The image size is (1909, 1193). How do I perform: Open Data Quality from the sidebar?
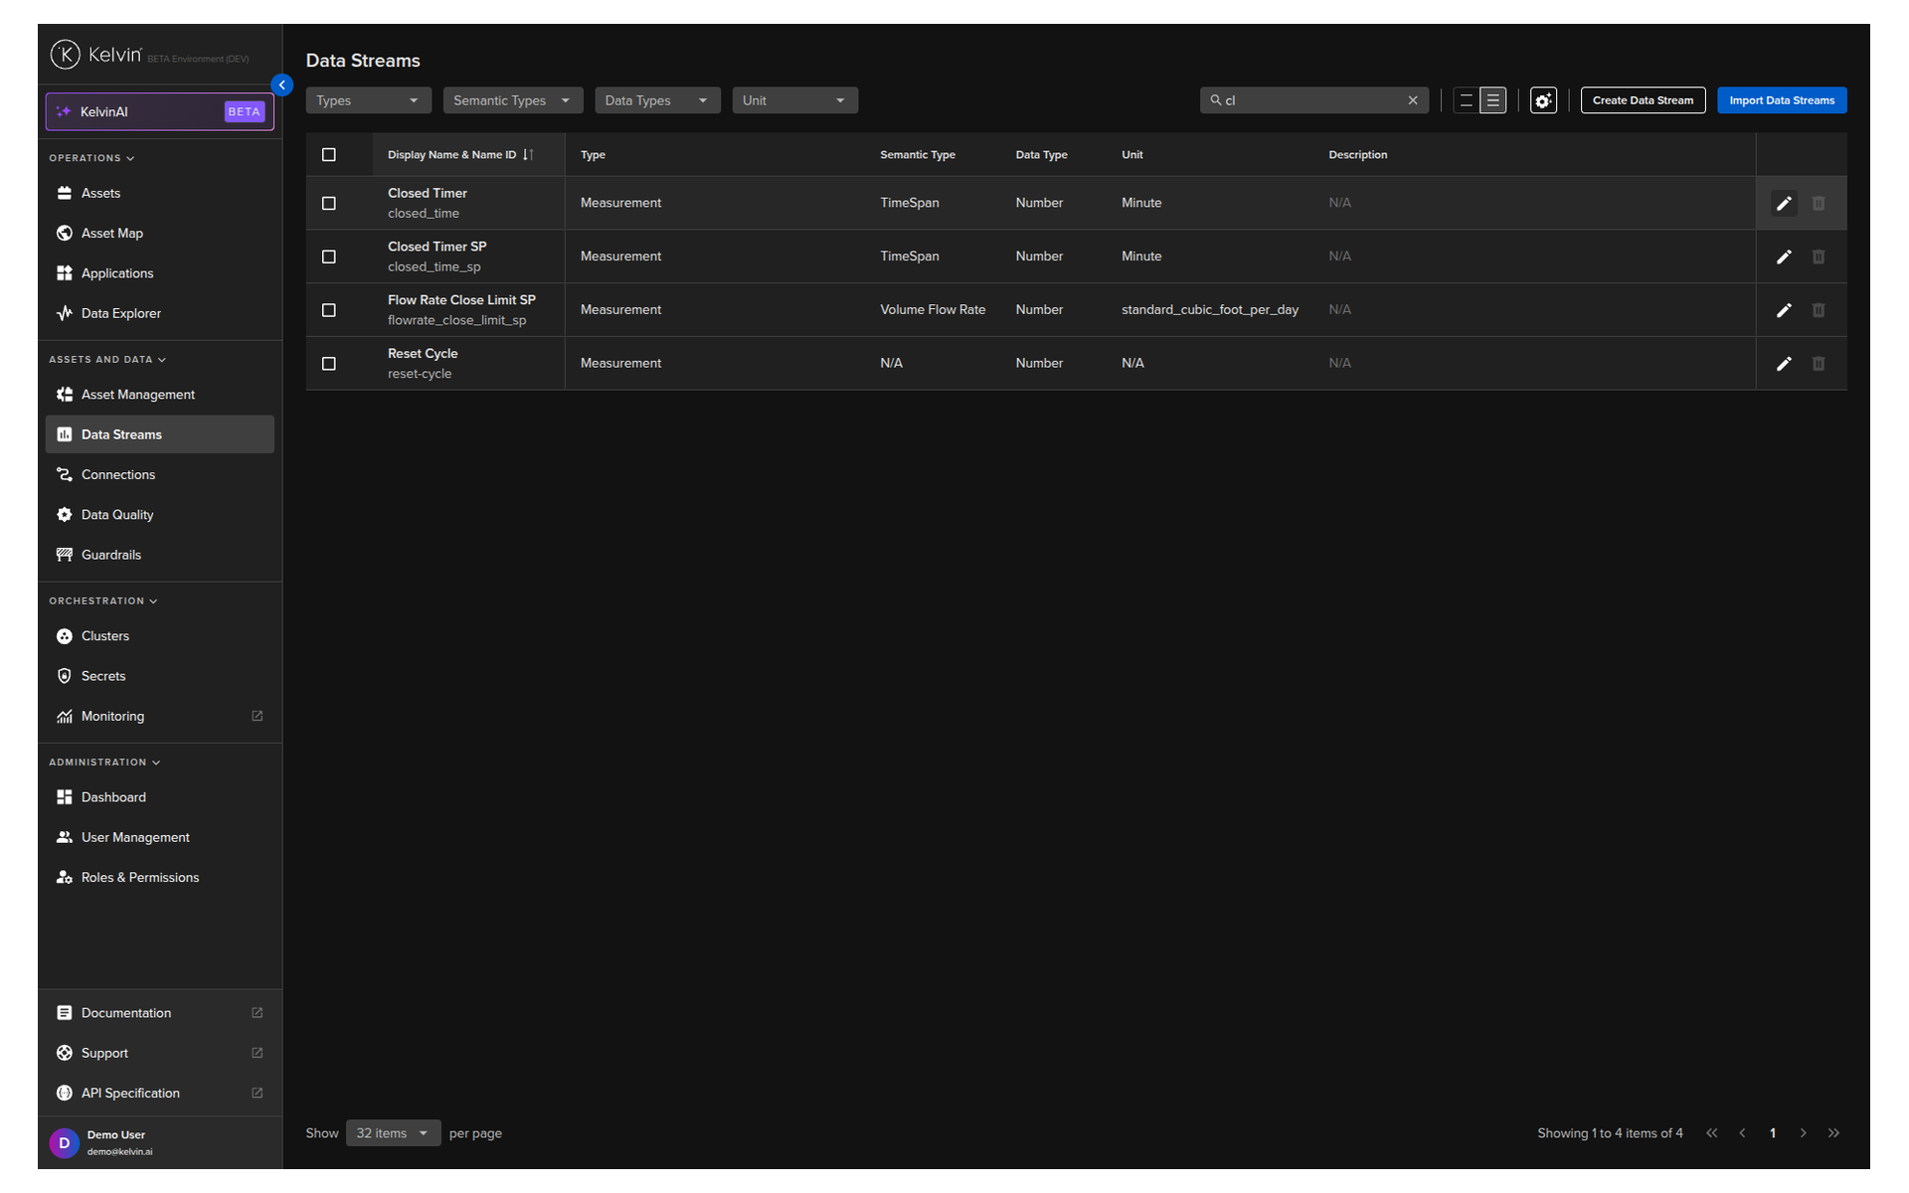(116, 514)
